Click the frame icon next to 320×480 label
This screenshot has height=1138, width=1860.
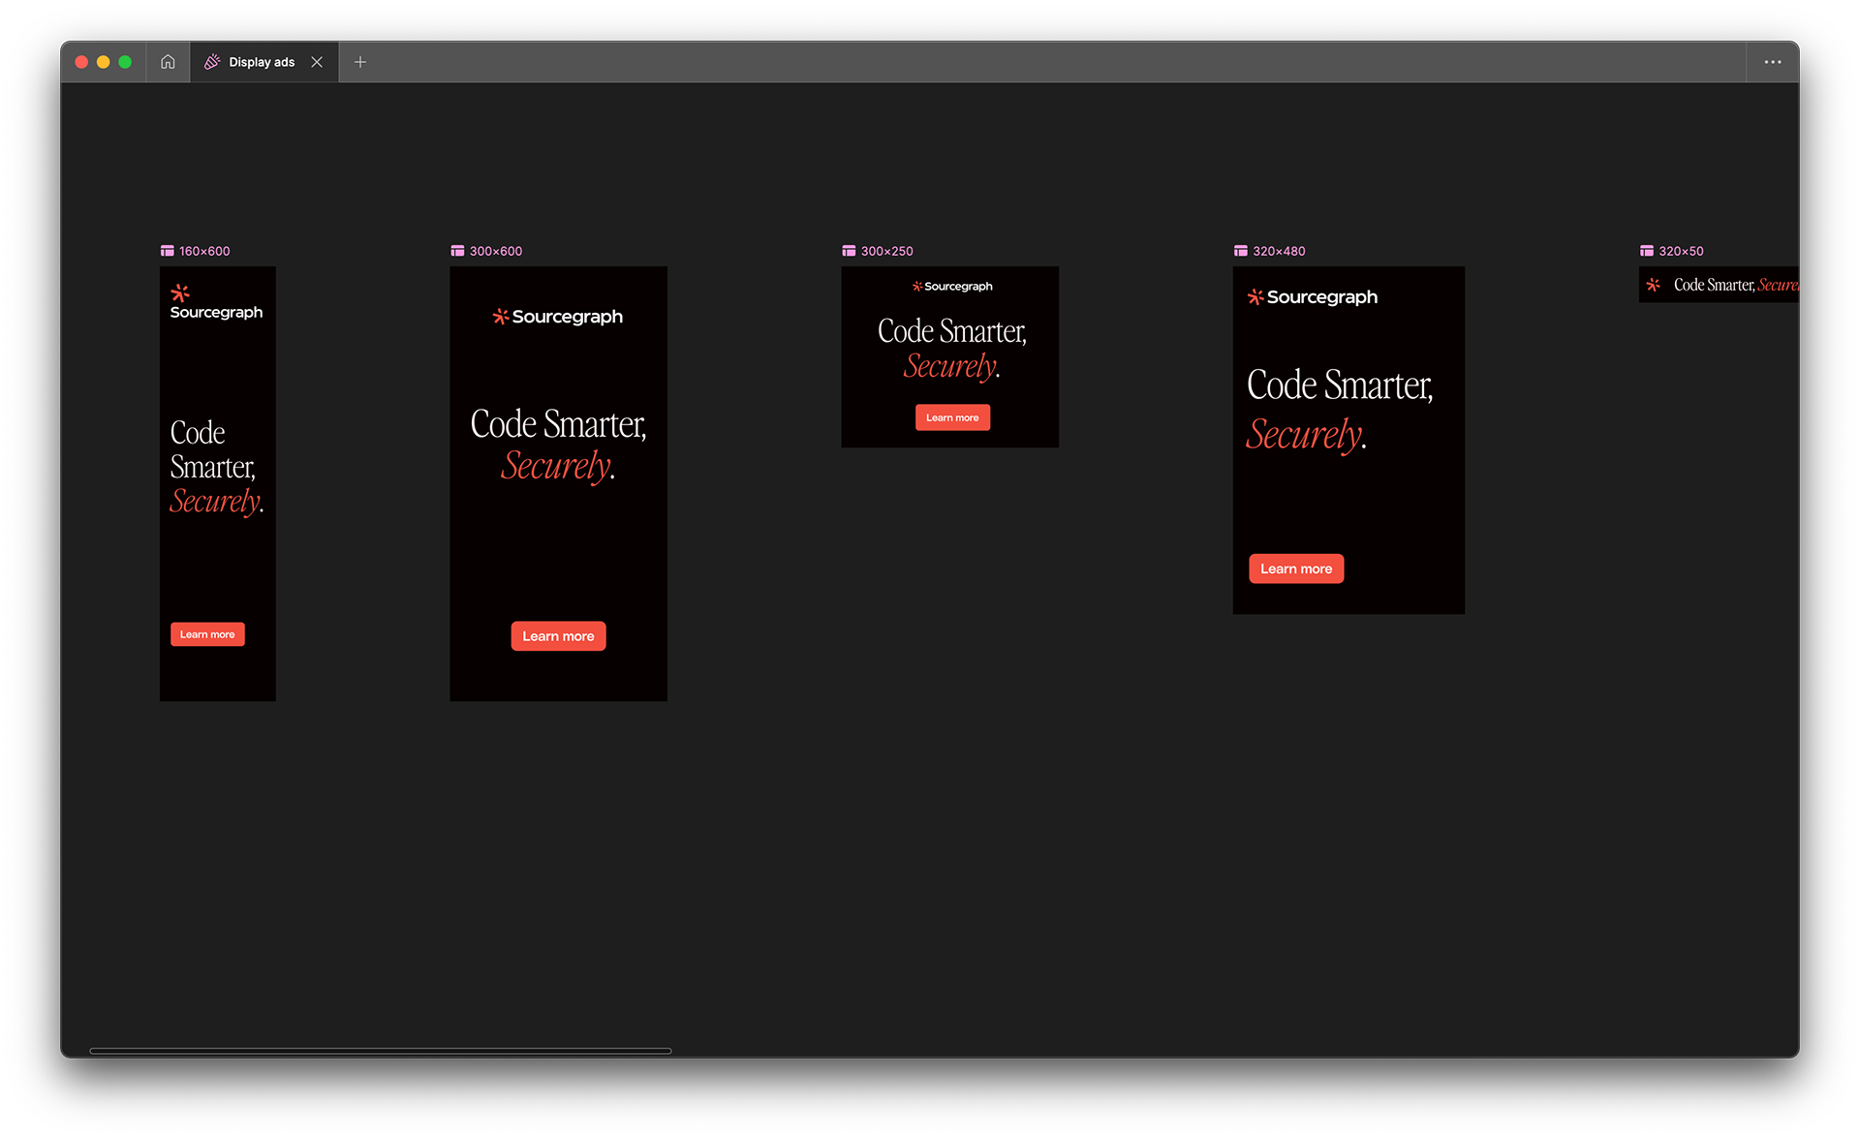point(1240,250)
